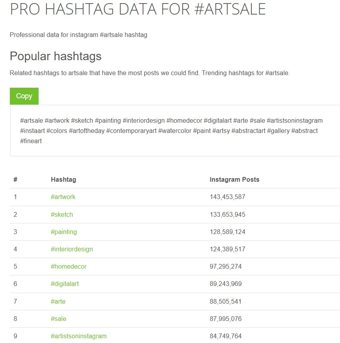Open the #sketch hashtag link

tap(62, 214)
